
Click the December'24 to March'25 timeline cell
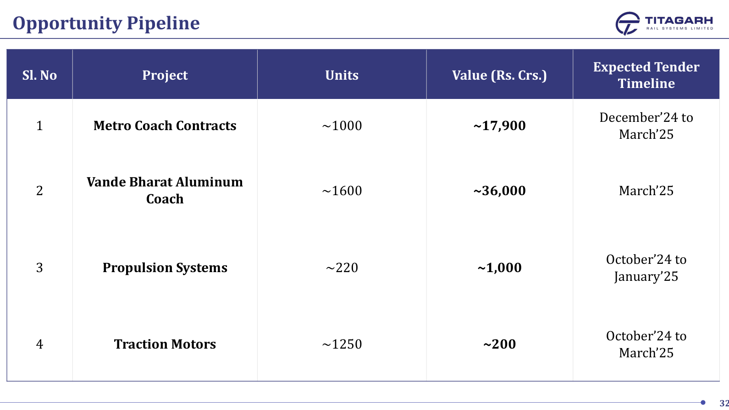pyautogui.click(x=646, y=126)
